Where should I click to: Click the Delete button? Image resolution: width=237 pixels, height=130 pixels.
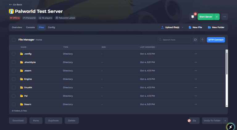click(72, 120)
